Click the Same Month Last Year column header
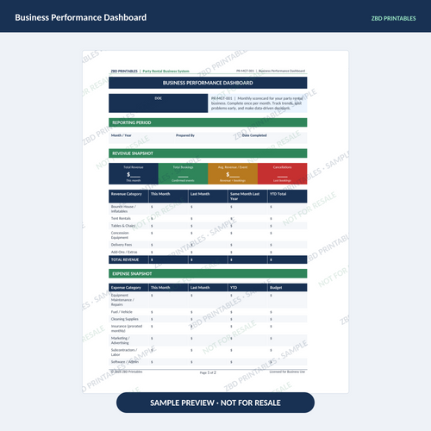Image resolution: width=431 pixels, height=431 pixels. tap(247, 197)
